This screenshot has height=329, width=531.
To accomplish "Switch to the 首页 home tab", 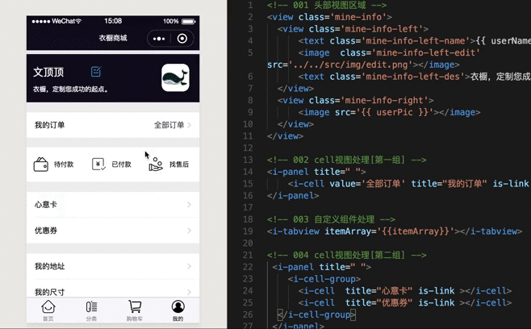I will (x=48, y=310).
